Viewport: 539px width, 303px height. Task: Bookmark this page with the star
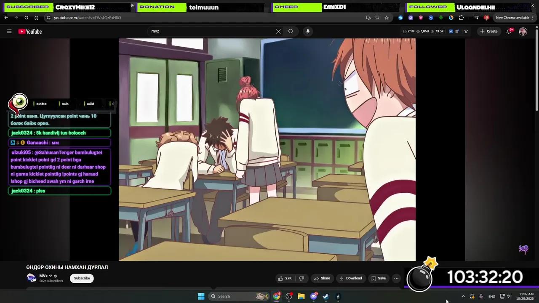[x=386, y=18]
